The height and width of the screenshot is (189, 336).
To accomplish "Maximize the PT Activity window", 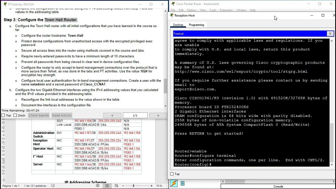I will [151, 4].
